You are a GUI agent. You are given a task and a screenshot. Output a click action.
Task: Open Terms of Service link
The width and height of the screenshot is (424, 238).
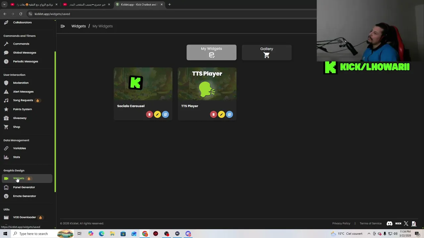click(371, 223)
